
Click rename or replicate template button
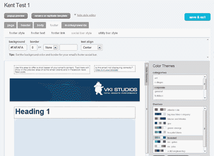point(51,16)
